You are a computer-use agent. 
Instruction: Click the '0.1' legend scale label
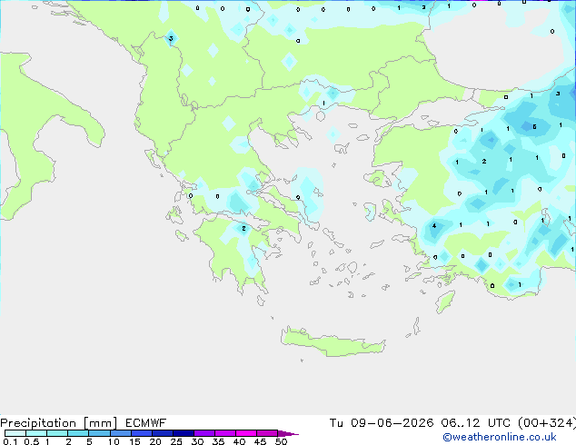click(x=10, y=441)
